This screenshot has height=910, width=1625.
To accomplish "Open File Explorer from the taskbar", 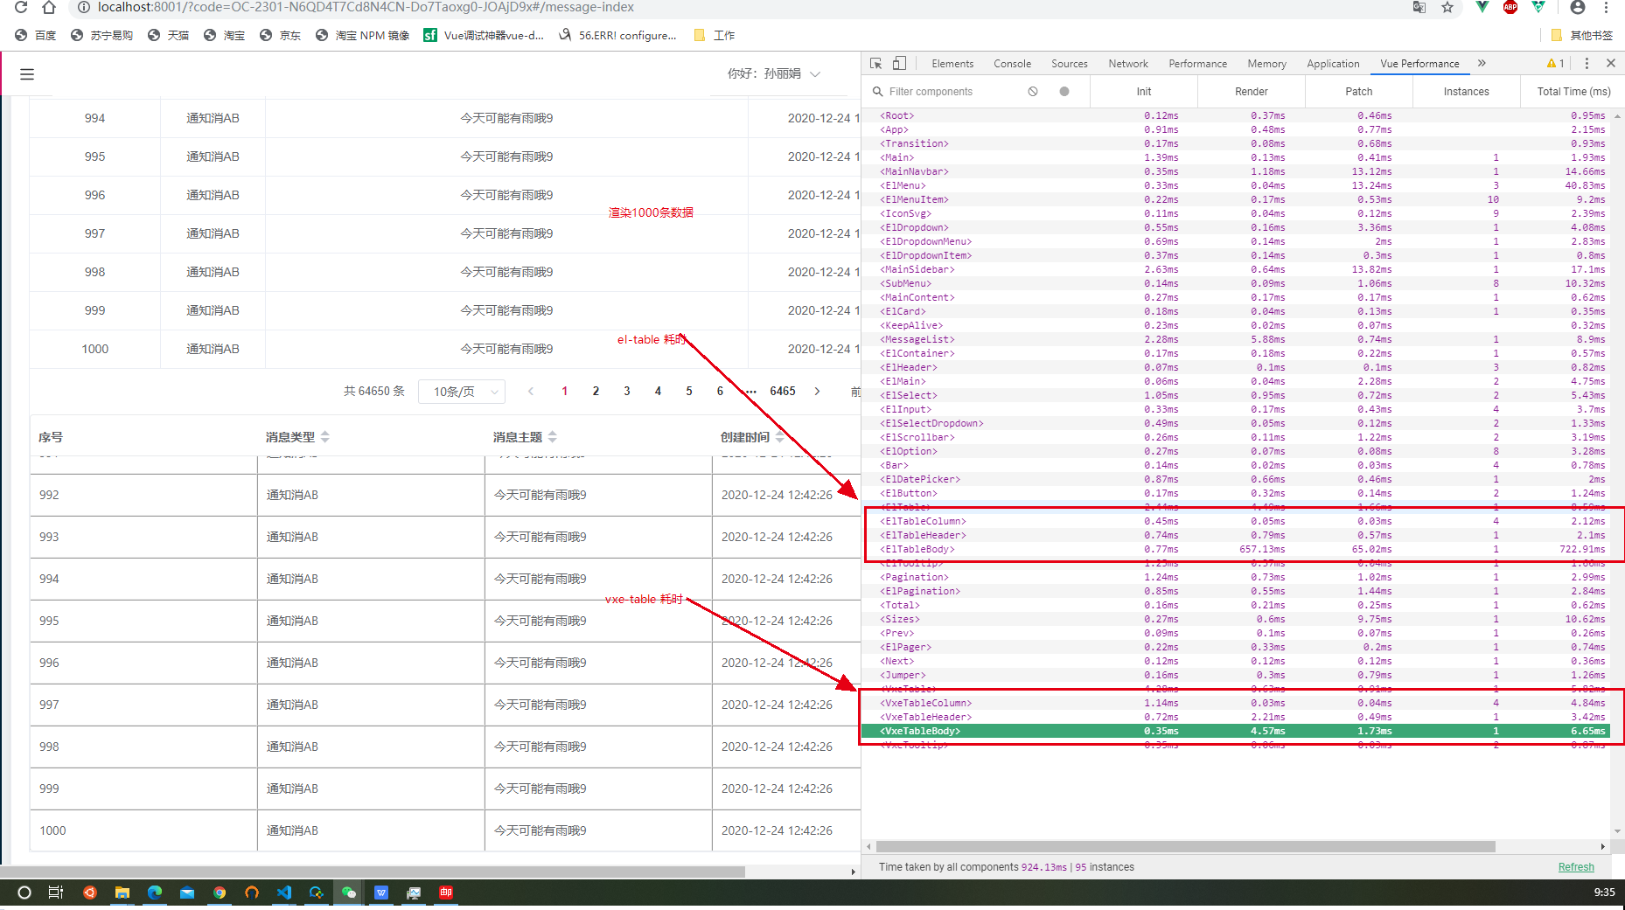I will (122, 893).
